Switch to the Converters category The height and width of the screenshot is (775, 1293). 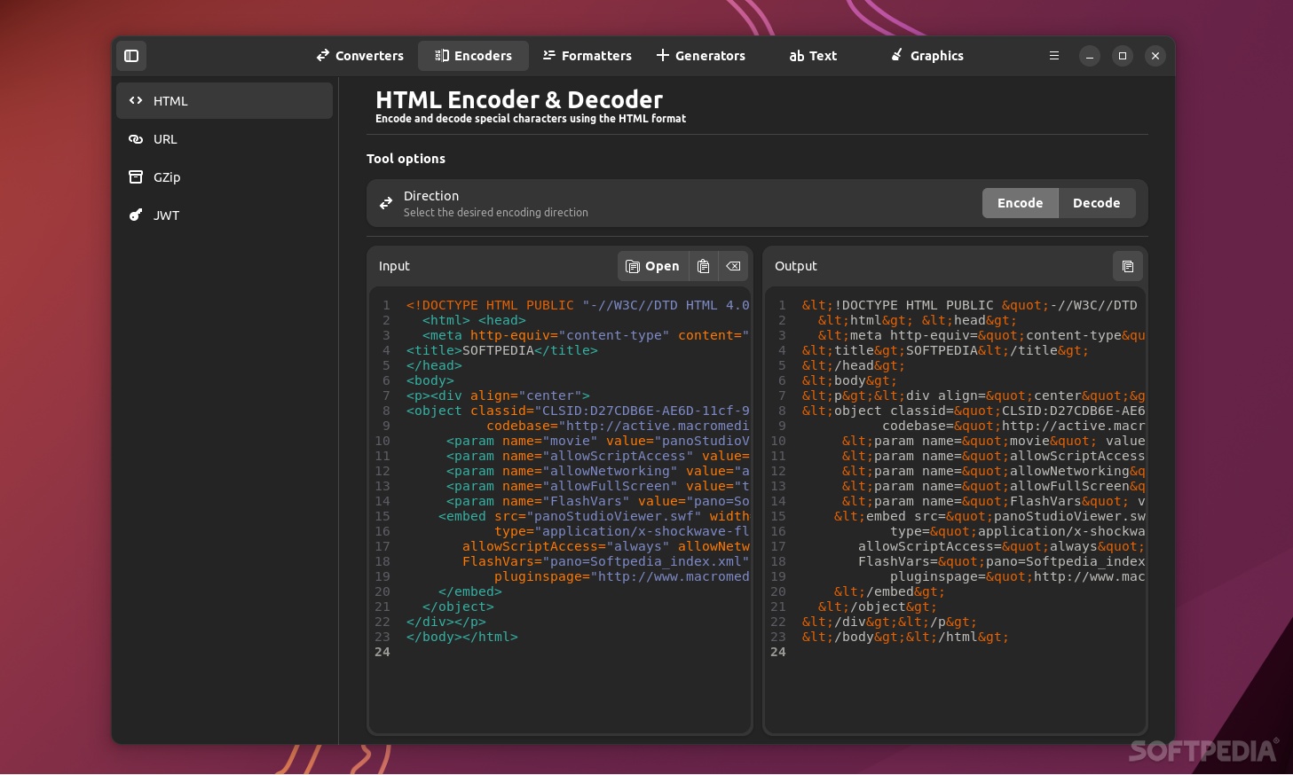tap(359, 55)
